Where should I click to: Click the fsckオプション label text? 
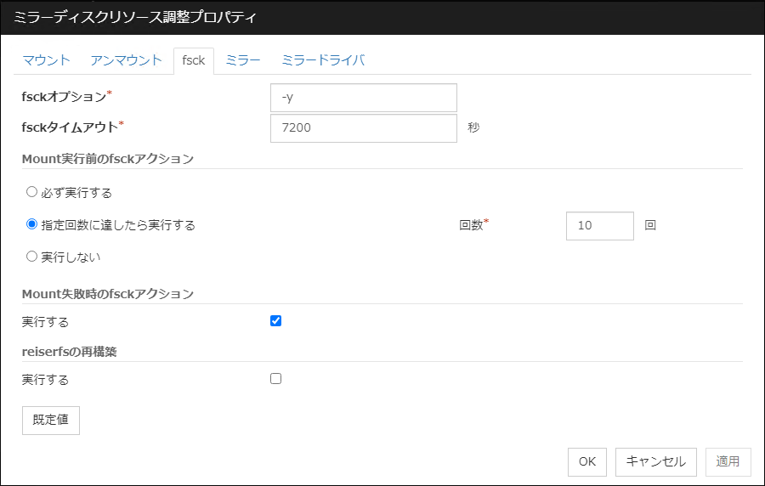coord(65,97)
